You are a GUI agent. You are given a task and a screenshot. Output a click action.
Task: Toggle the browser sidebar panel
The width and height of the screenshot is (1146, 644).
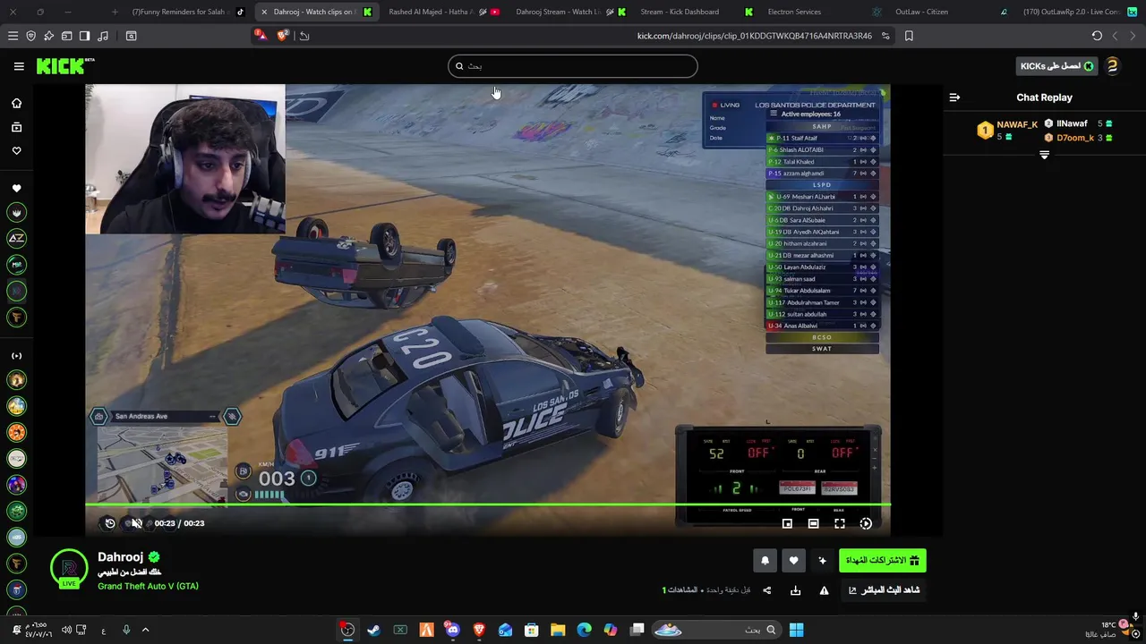point(84,36)
